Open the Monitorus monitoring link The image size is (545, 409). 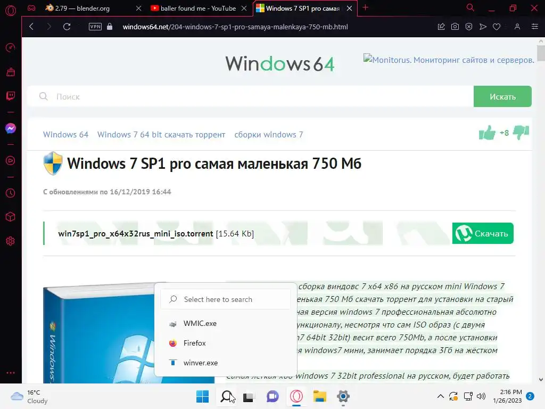449,60
